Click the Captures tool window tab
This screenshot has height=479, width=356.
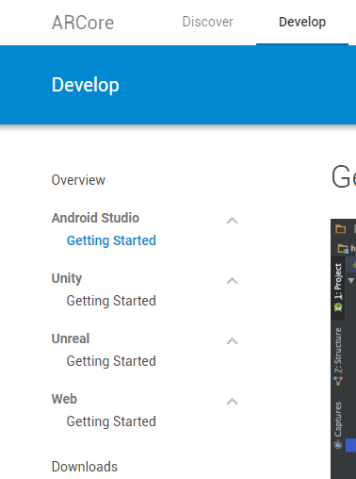pyautogui.click(x=338, y=425)
